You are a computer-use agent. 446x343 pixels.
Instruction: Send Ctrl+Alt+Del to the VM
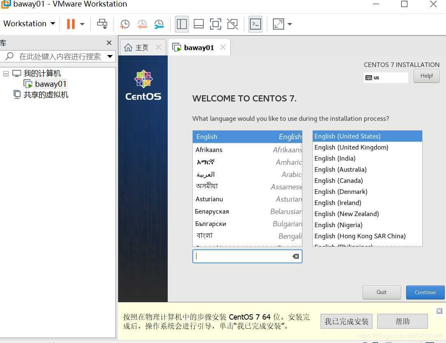pyautogui.click(x=102, y=24)
